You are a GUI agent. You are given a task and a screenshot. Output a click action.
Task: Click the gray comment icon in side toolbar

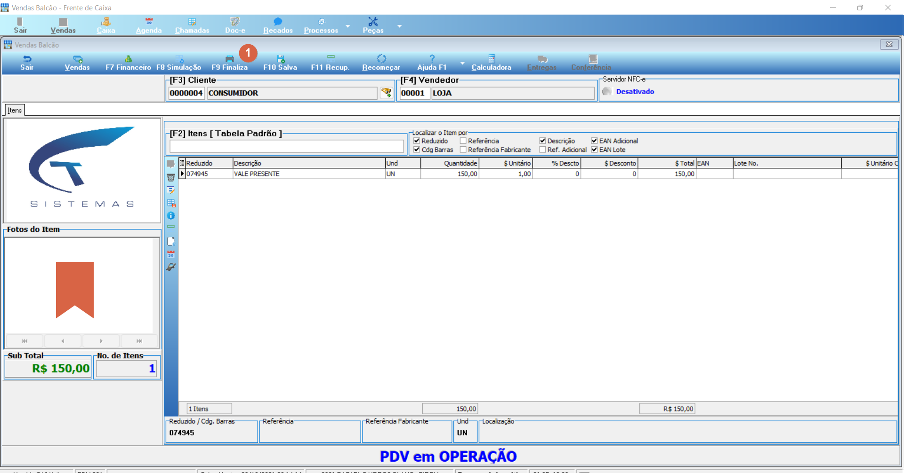click(x=171, y=164)
